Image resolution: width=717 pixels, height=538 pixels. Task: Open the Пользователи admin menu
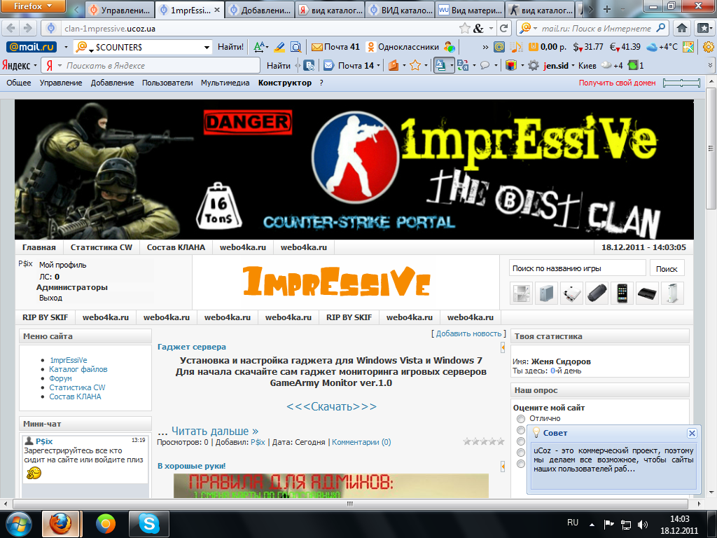click(167, 83)
